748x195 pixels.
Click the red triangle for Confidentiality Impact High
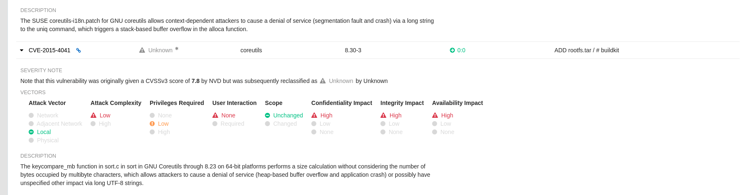[314, 115]
